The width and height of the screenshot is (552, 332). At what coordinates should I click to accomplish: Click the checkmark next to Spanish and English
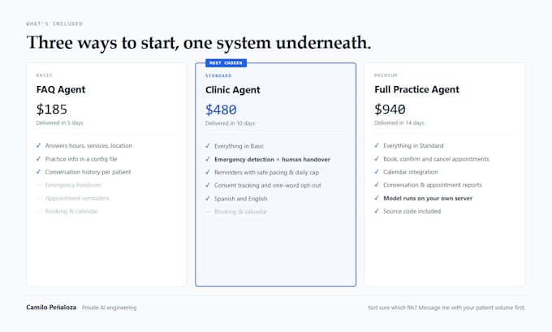[x=208, y=199]
